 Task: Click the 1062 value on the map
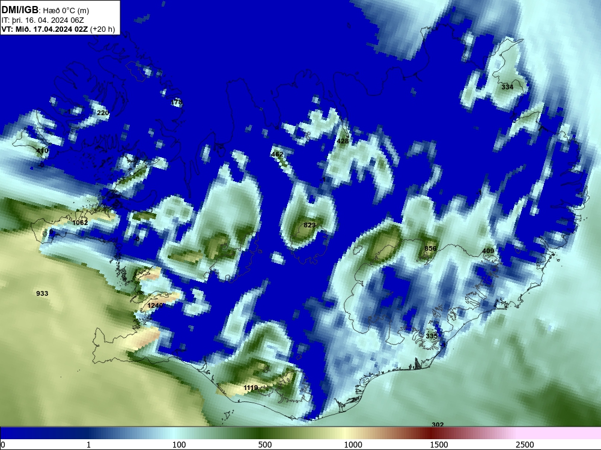(x=80, y=223)
